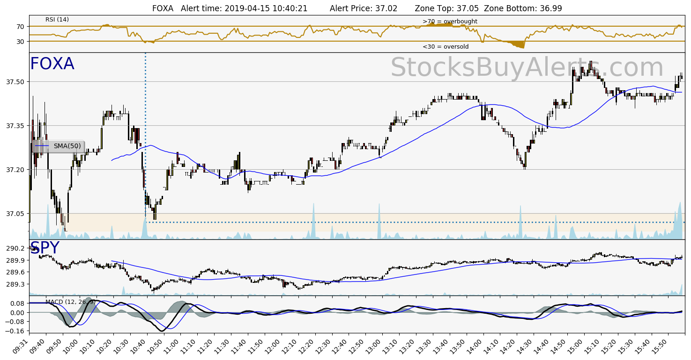Image resolution: width=691 pixels, height=360 pixels.
Task: Click the SPY 289.6 axis tick
Action: (x=15, y=273)
